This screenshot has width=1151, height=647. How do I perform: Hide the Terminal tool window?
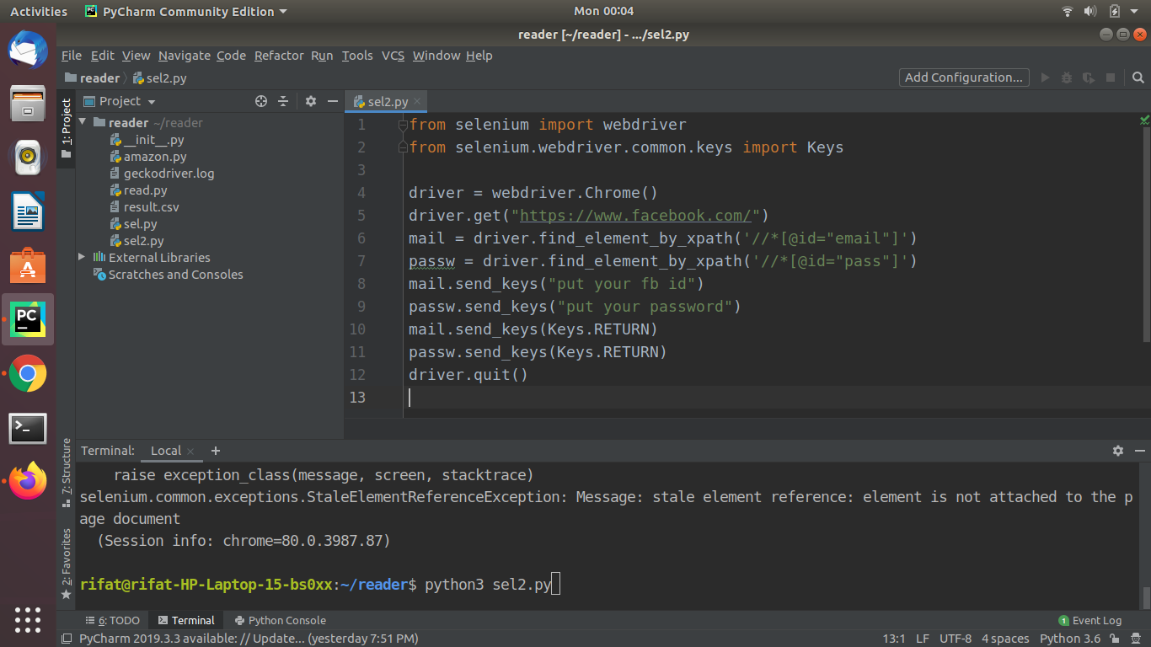tap(1139, 451)
